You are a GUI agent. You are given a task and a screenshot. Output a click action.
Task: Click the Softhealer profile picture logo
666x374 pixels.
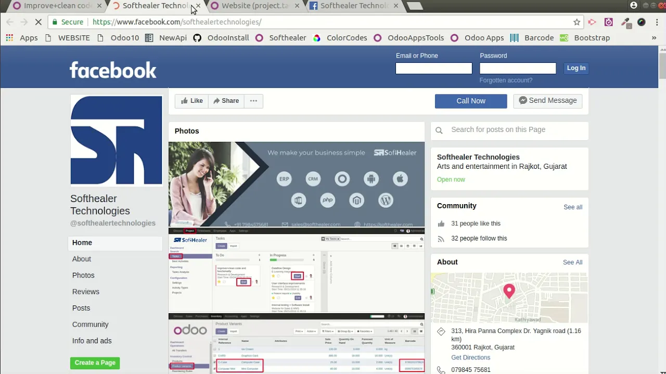pos(117,140)
